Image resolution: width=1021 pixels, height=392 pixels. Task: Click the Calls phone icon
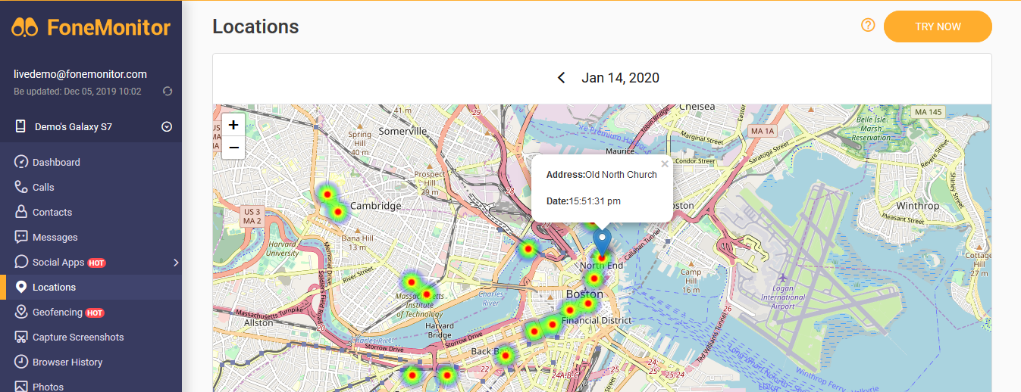click(21, 187)
